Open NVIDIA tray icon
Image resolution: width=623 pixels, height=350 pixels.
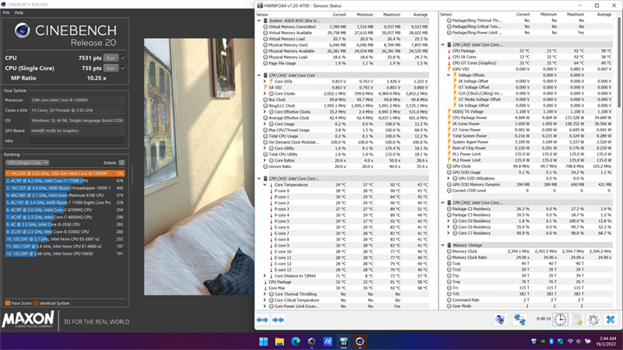pyautogui.click(x=543, y=341)
